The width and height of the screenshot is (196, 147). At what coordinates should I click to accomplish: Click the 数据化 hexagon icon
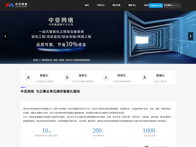(145, 77)
